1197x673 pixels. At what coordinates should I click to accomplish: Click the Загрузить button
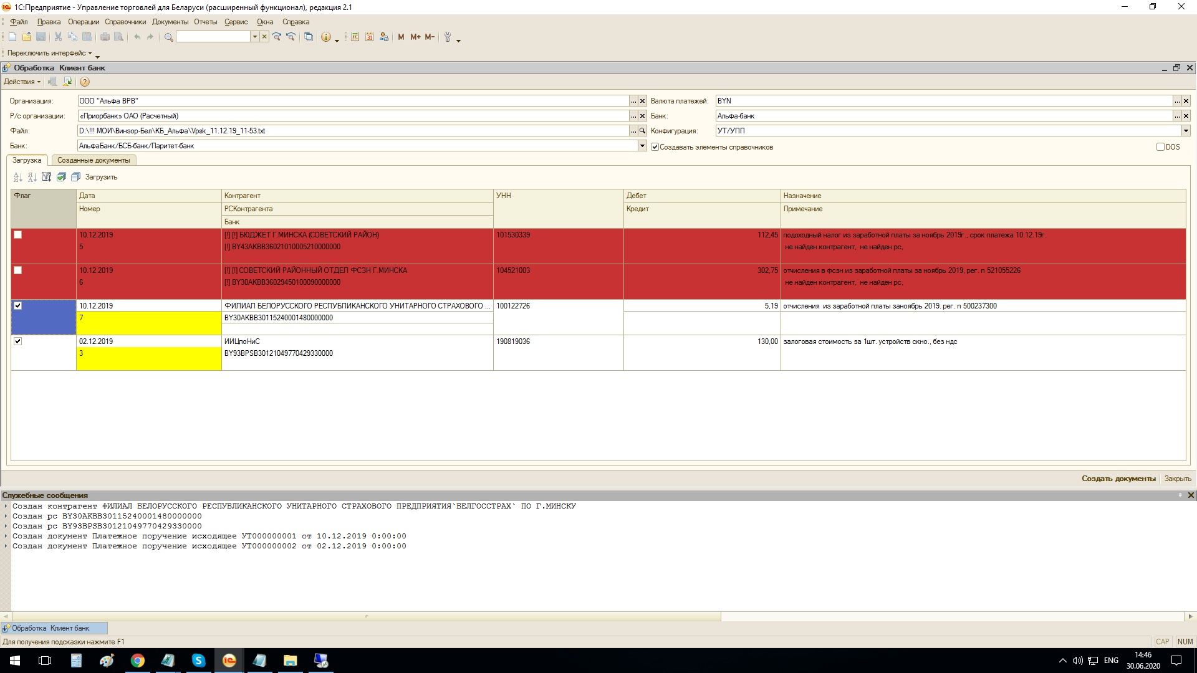click(x=101, y=177)
